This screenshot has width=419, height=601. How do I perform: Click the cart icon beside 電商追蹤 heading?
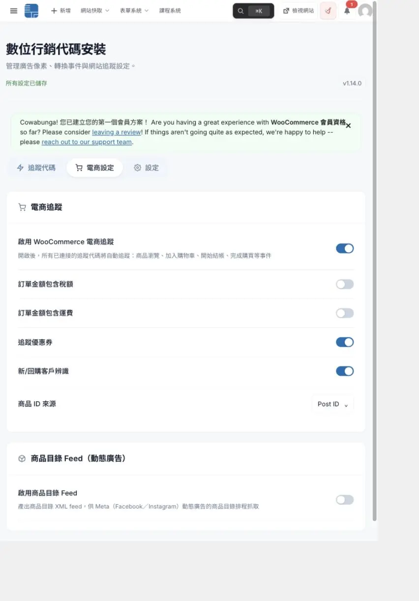tap(22, 208)
